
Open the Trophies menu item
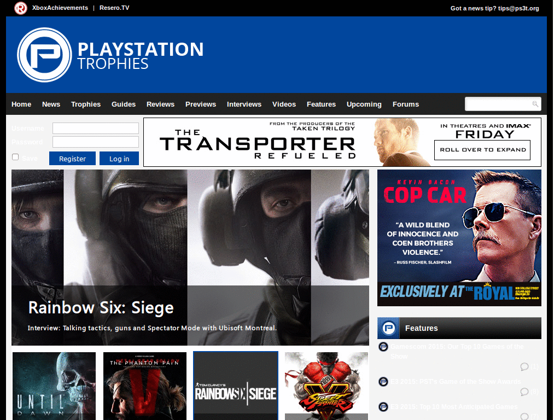pyautogui.click(x=86, y=104)
